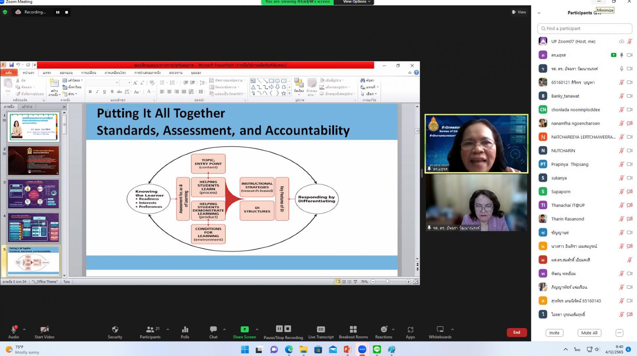
Task: Click the End meeting button
Action: [x=517, y=332]
